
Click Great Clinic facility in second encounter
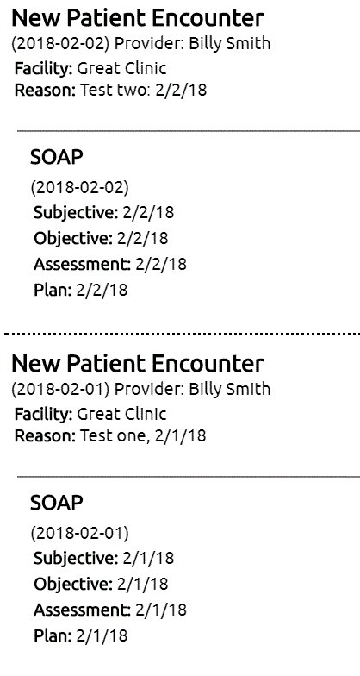point(121,414)
